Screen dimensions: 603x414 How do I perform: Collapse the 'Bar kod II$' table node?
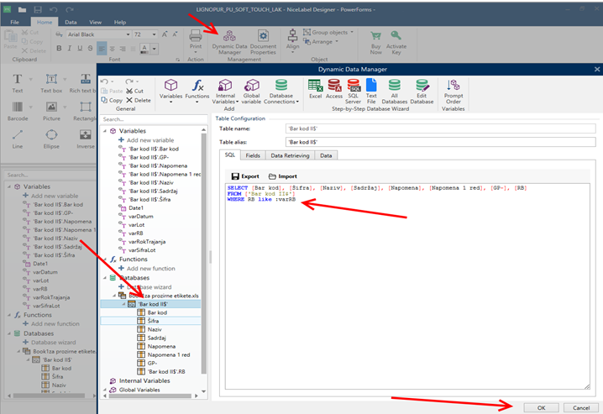(123, 304)
